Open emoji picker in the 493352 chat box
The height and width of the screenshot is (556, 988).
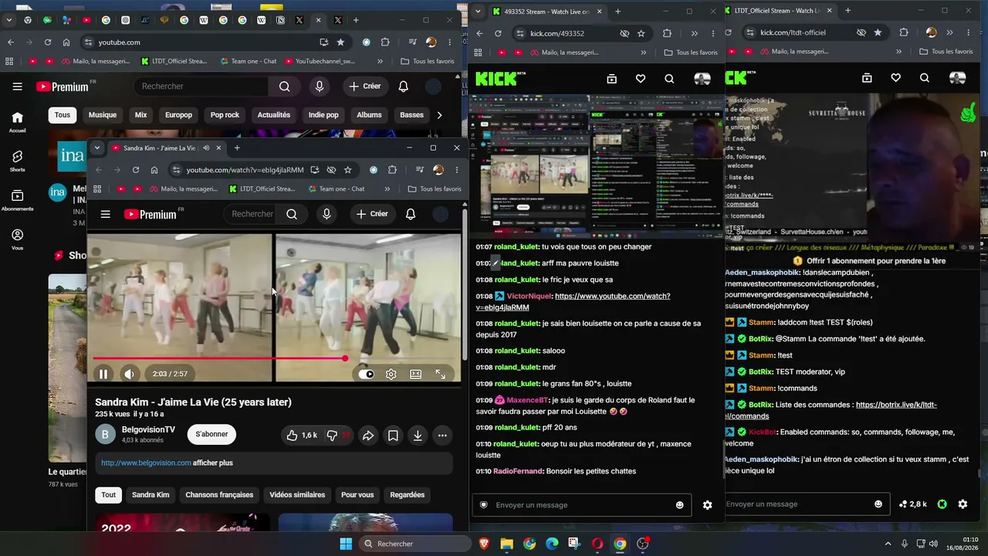(679, 505)
